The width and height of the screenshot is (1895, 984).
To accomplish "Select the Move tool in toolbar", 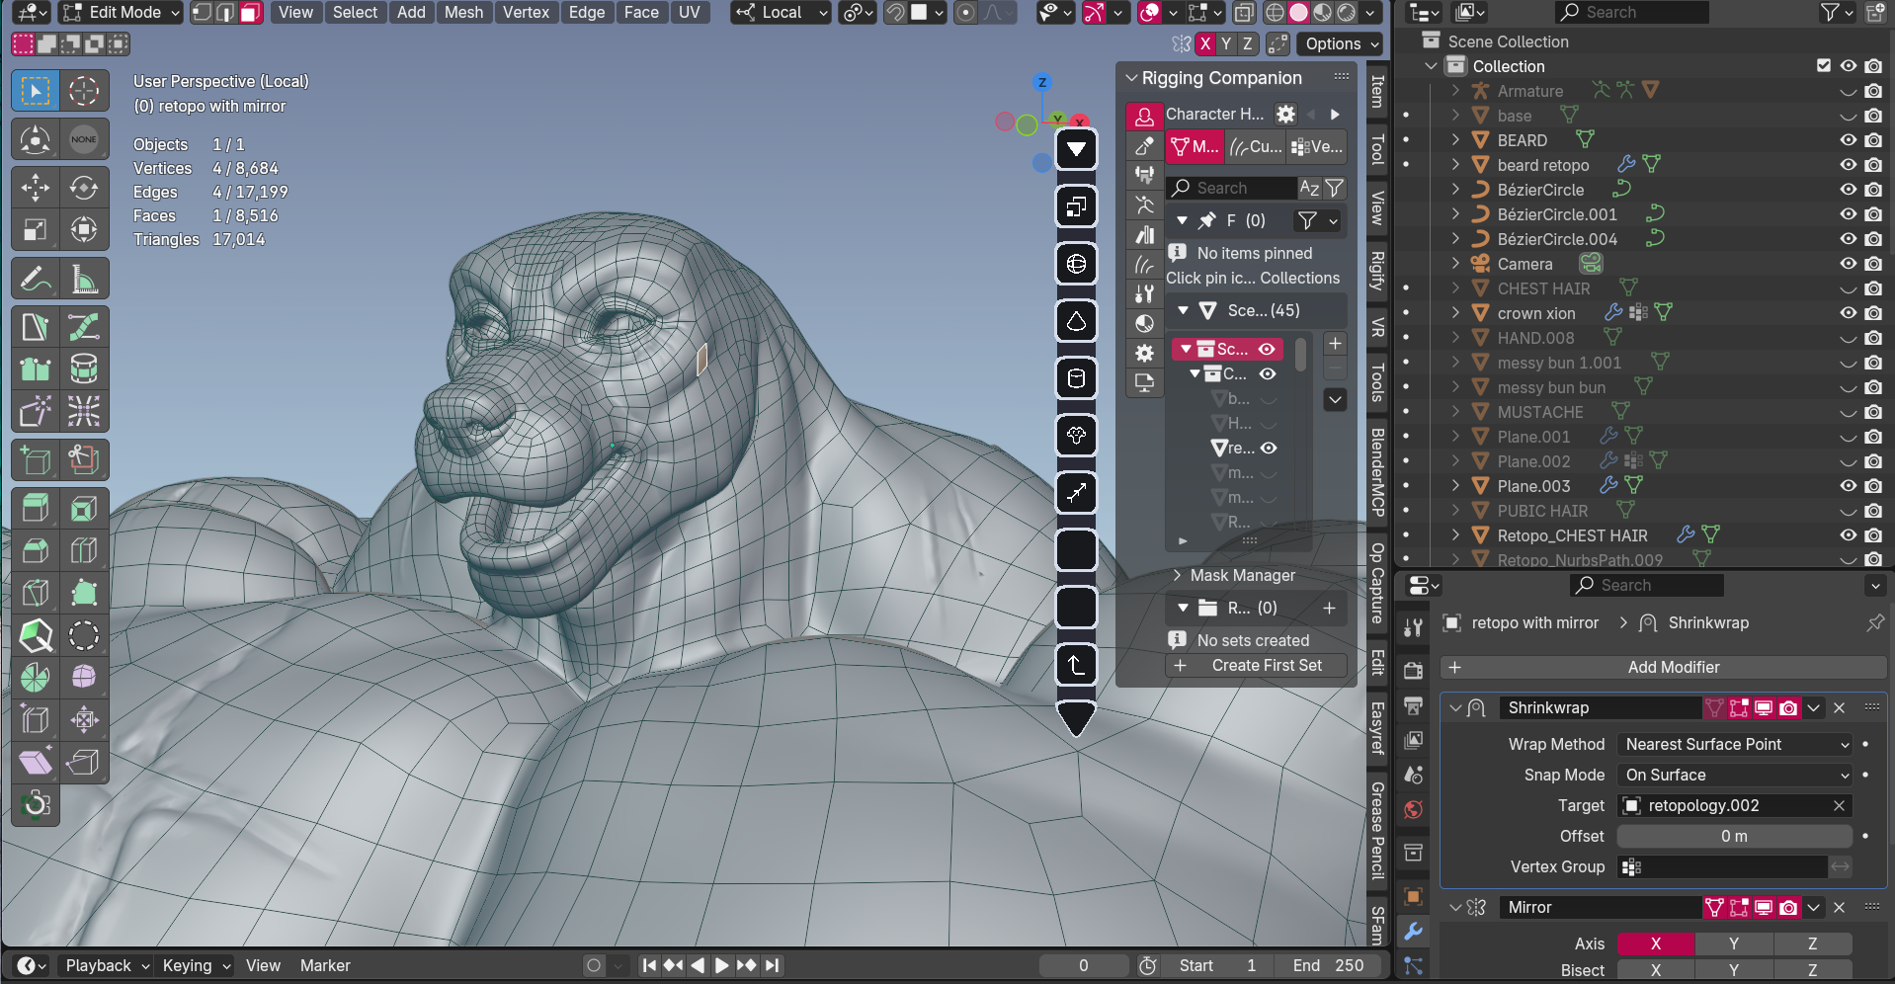I will 36,188.
